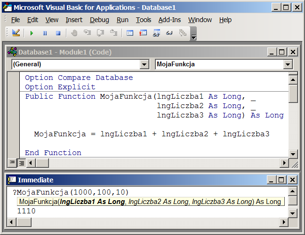Screen dimensions: 305x235
Task: Click Immediate window horizontal scrollbar thumb
Action: tap(24, 222)
